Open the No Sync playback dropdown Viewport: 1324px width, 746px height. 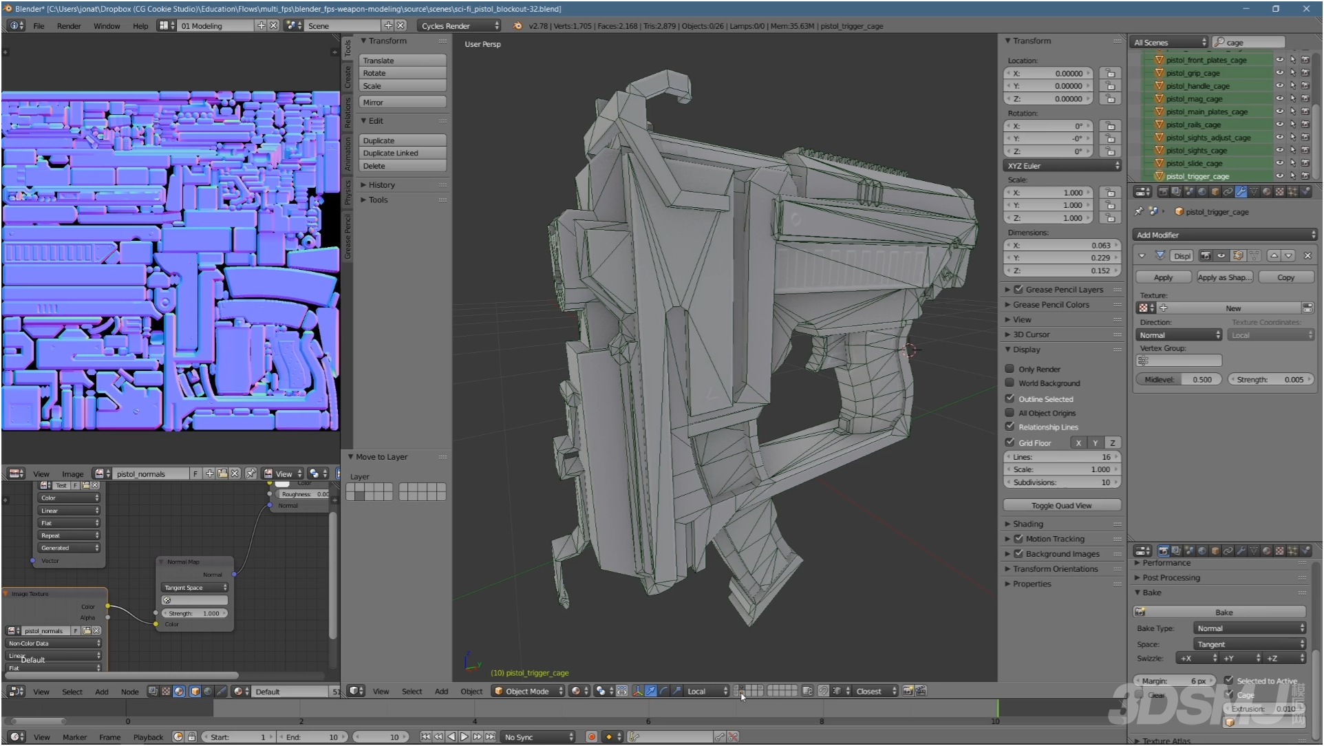click(x=537, y=737)
